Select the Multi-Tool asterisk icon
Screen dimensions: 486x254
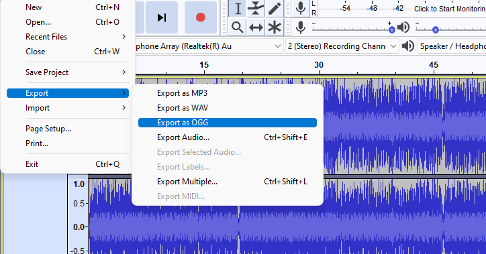point(275,27)
